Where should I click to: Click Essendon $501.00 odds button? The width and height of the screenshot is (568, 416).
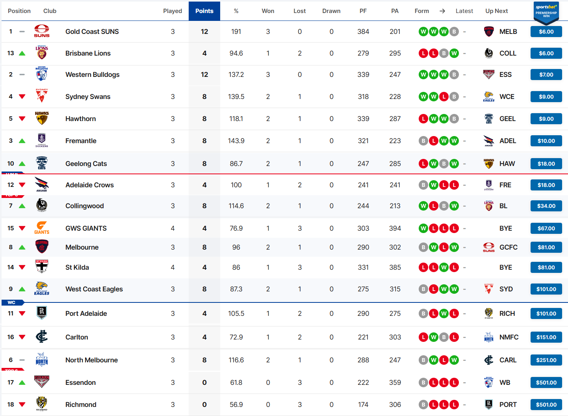pyautogui.click(x=546, y=382)
